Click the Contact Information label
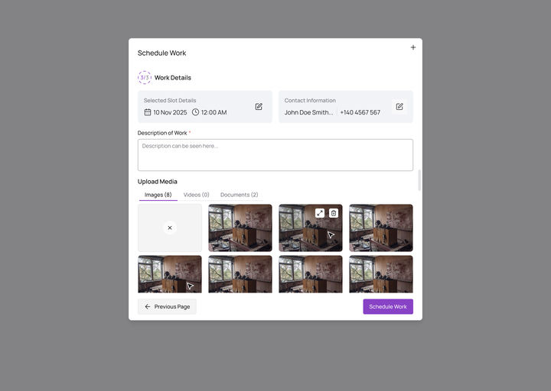This screenshot has width=551, height=391. click(x=310, y=100)
